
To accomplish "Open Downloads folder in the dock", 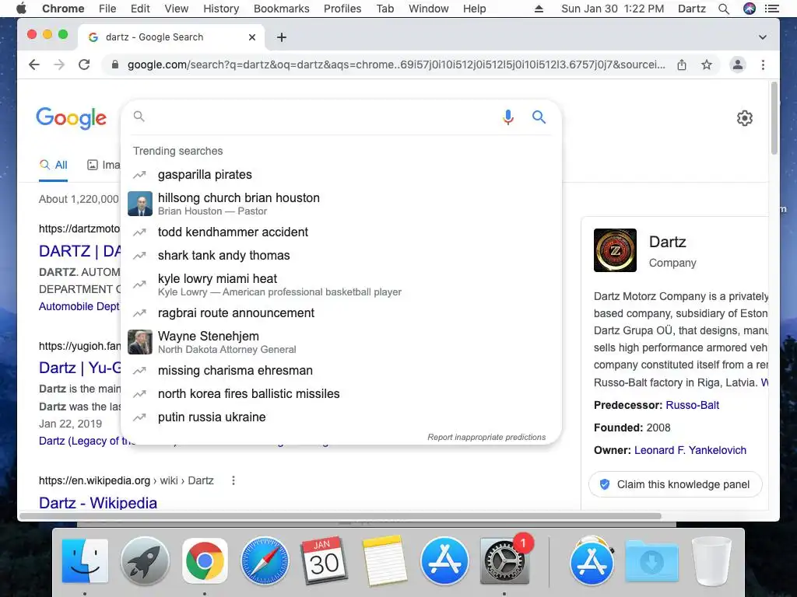I will (x=651, y=560).
